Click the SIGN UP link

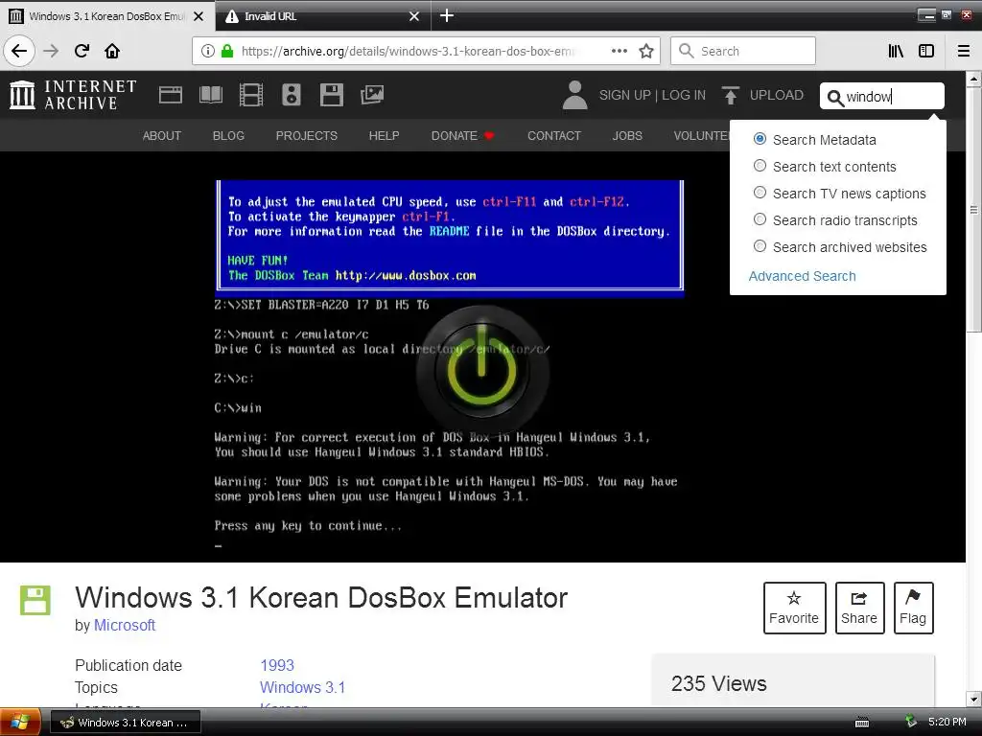(625, 95)
